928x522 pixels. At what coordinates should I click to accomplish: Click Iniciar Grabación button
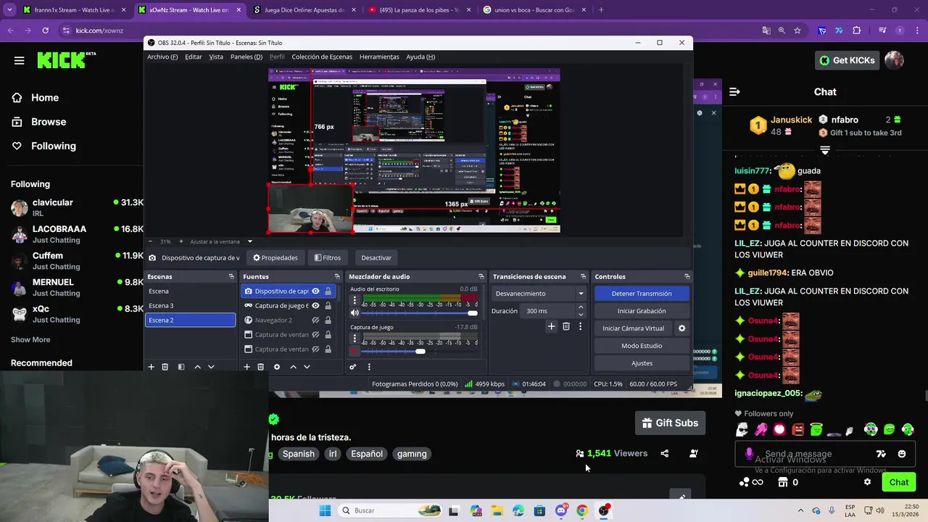[642, 311]
